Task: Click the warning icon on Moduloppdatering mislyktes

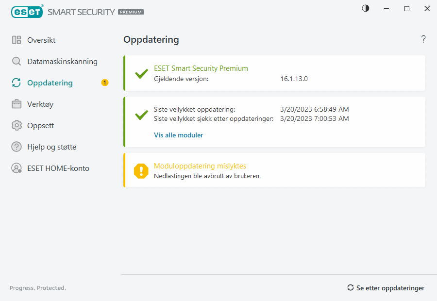Action: [x=141, y=170]
